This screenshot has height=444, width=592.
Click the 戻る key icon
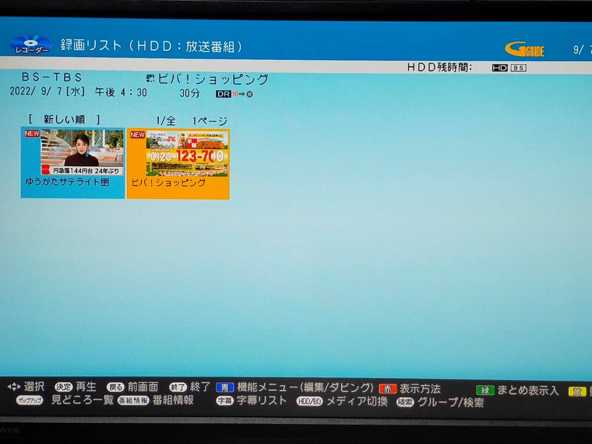(x=115, y=388)
